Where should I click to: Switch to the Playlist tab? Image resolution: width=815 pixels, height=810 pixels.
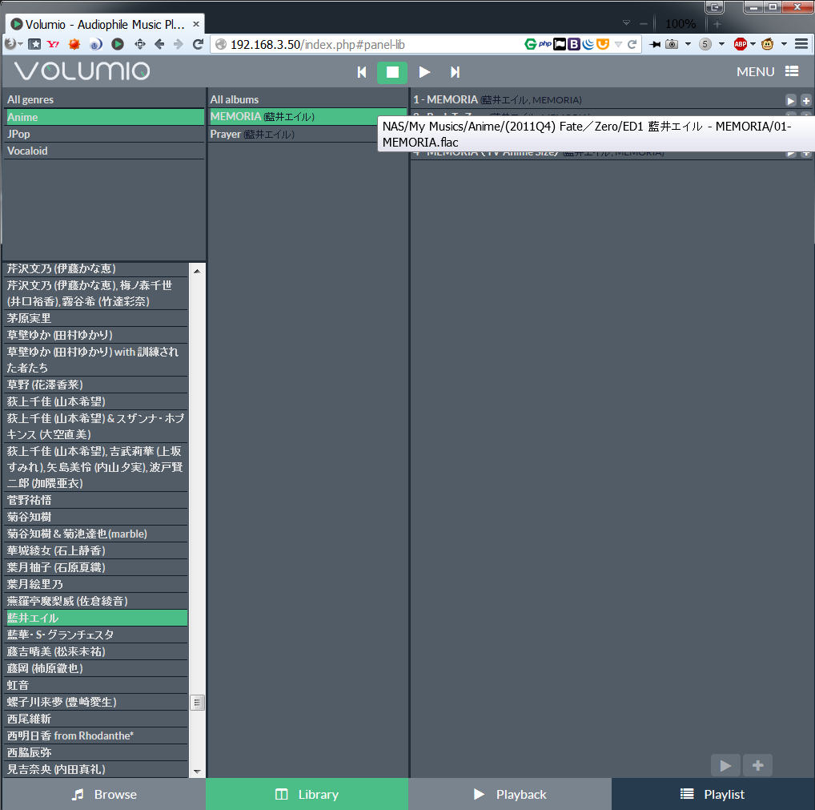pos(713,795)
